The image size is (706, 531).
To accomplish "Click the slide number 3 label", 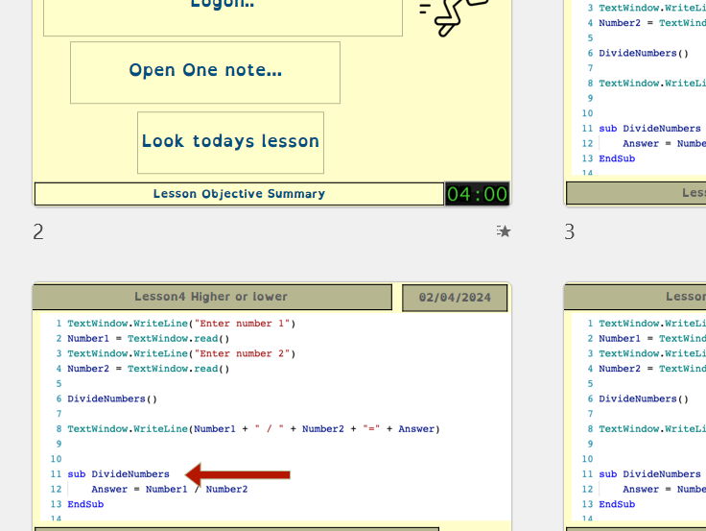I will pyautogui.click(x=570, y=231).
